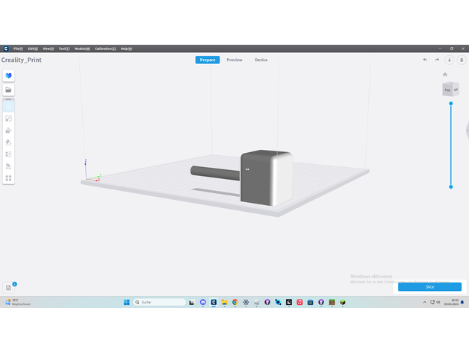Viewport: 469px width, 352px height.
Task: Switch to the Device tab
Action: coord(261,60)
